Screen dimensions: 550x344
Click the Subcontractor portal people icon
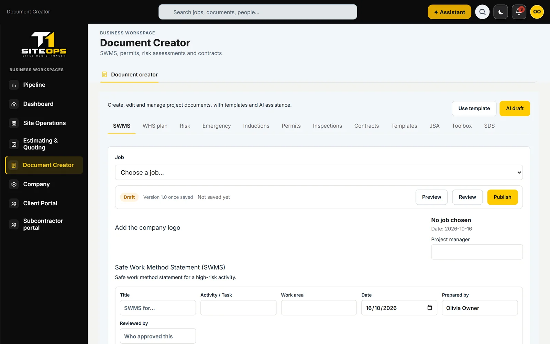[x=14, y=224]
